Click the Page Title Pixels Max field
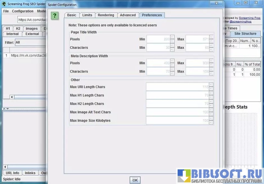The width and height of the screenshot is (264, 184). tap(197, 39)
